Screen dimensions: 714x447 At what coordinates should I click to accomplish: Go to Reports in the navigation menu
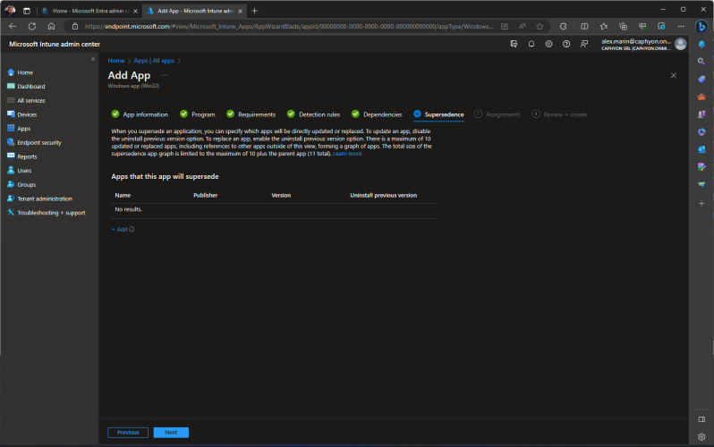coord(27,156)
